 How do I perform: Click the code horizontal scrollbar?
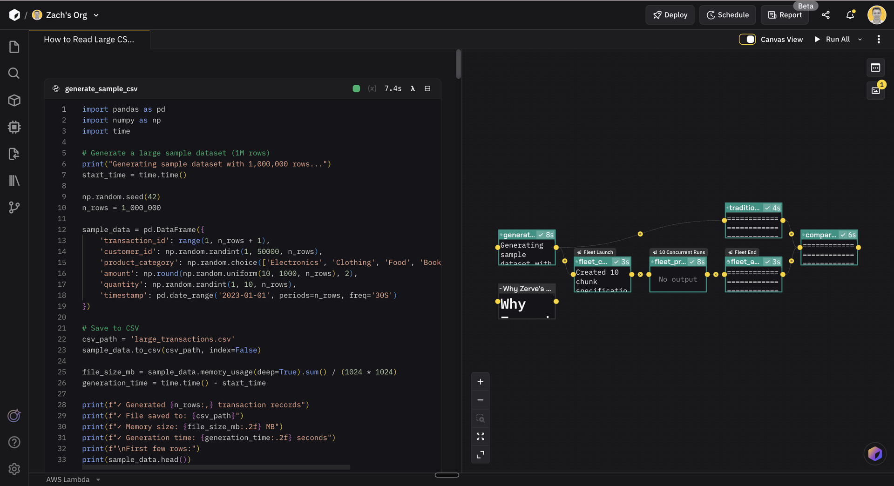(x=216, y=467)
